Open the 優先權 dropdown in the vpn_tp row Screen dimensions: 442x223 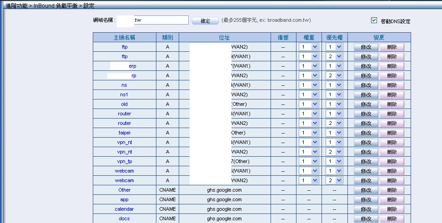tap(334, 161)
